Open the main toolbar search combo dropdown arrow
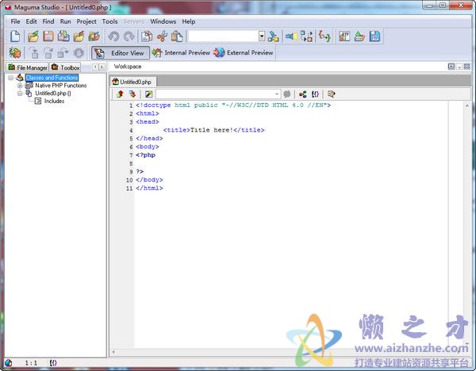Viewport: 476px width, 371px height. pyautogui.click(x=262, y=36)
